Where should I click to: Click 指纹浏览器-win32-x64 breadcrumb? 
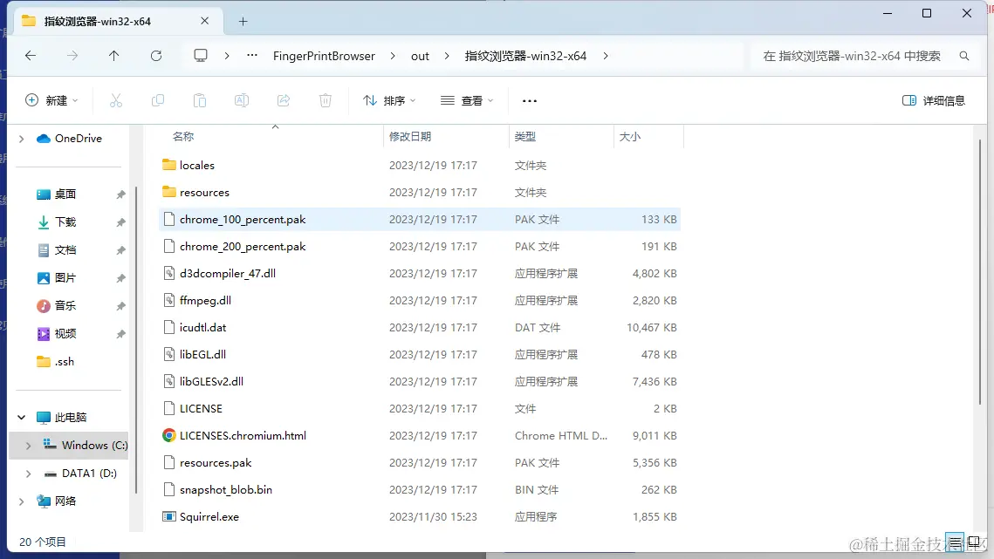click(525, 56)
